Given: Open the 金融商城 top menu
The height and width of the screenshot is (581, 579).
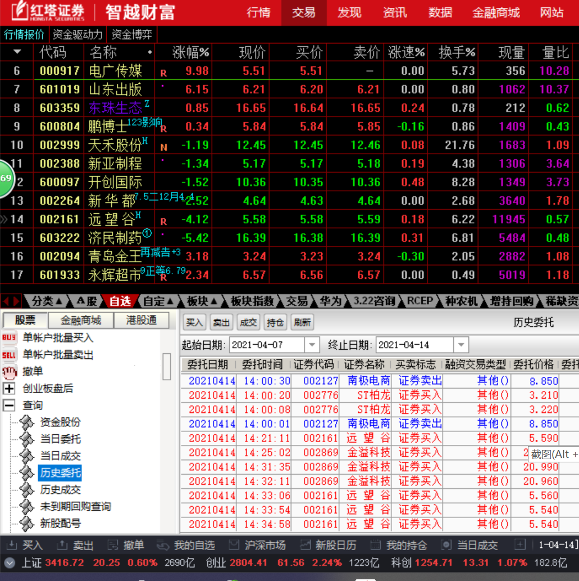Looking at the screenshot, I should pyautogui.click(x=496, y=12).
